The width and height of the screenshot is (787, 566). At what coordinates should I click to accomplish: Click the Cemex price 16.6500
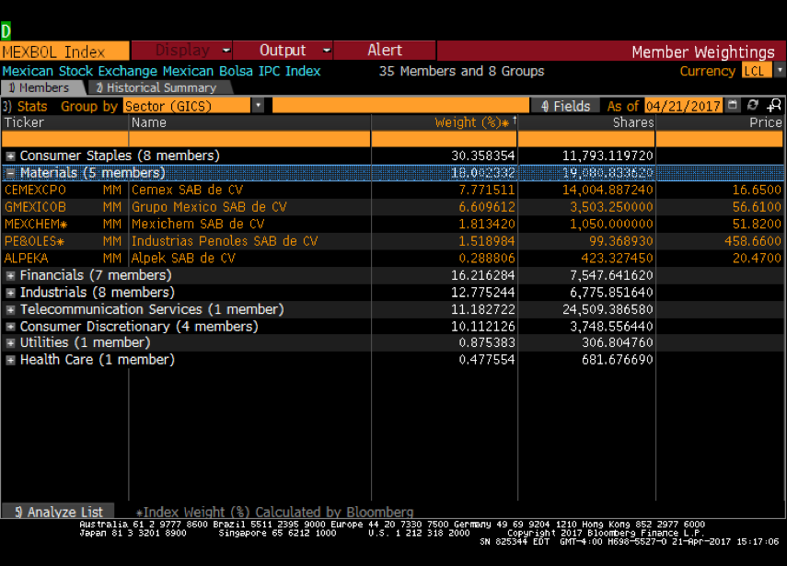[x=757, y=191]
